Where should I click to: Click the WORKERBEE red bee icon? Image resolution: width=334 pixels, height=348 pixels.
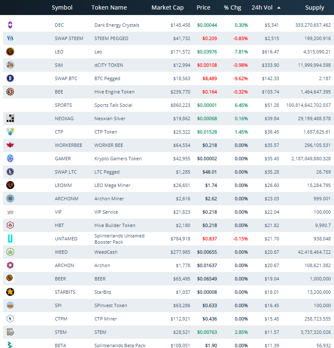10,145
